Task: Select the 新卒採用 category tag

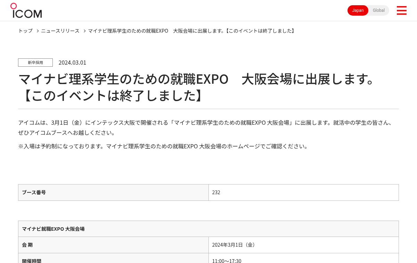Action: pyautogui.click(x=35, y=63)
